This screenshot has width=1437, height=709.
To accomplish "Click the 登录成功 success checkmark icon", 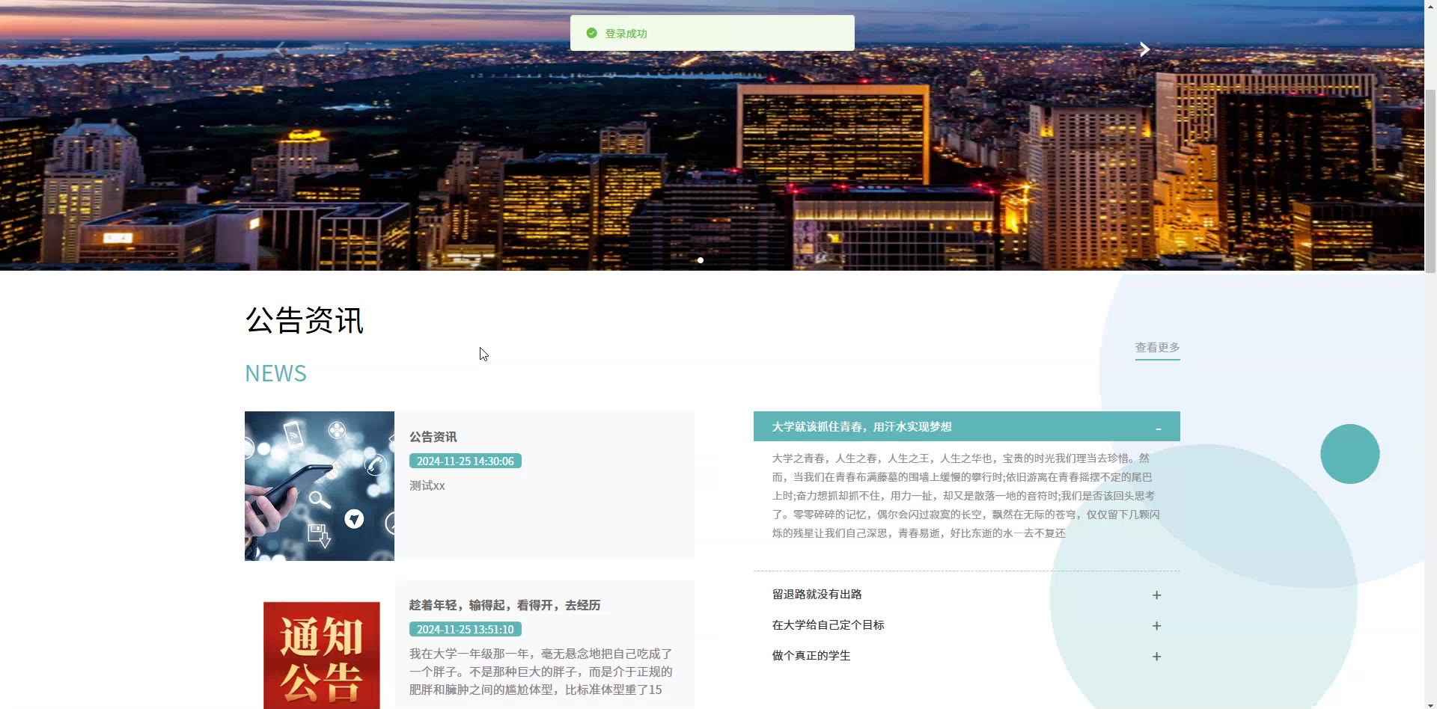I will (591, 33).
